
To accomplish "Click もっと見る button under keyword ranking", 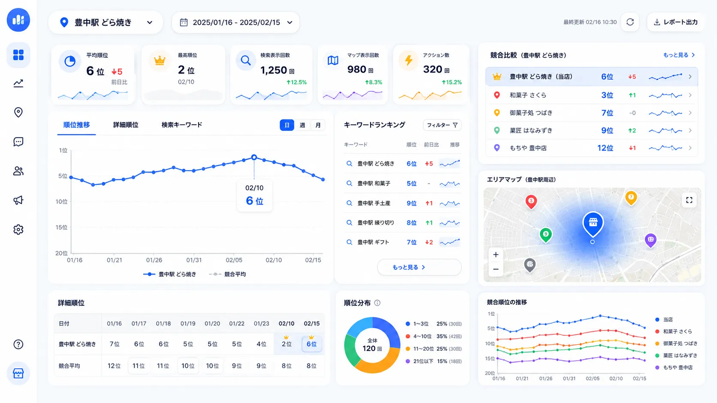I will tap(419, 267).
